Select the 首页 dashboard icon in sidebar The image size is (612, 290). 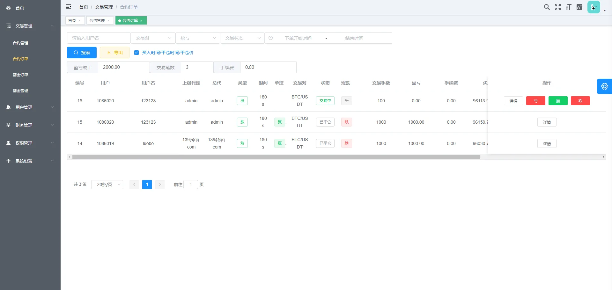tap(8, 8)
